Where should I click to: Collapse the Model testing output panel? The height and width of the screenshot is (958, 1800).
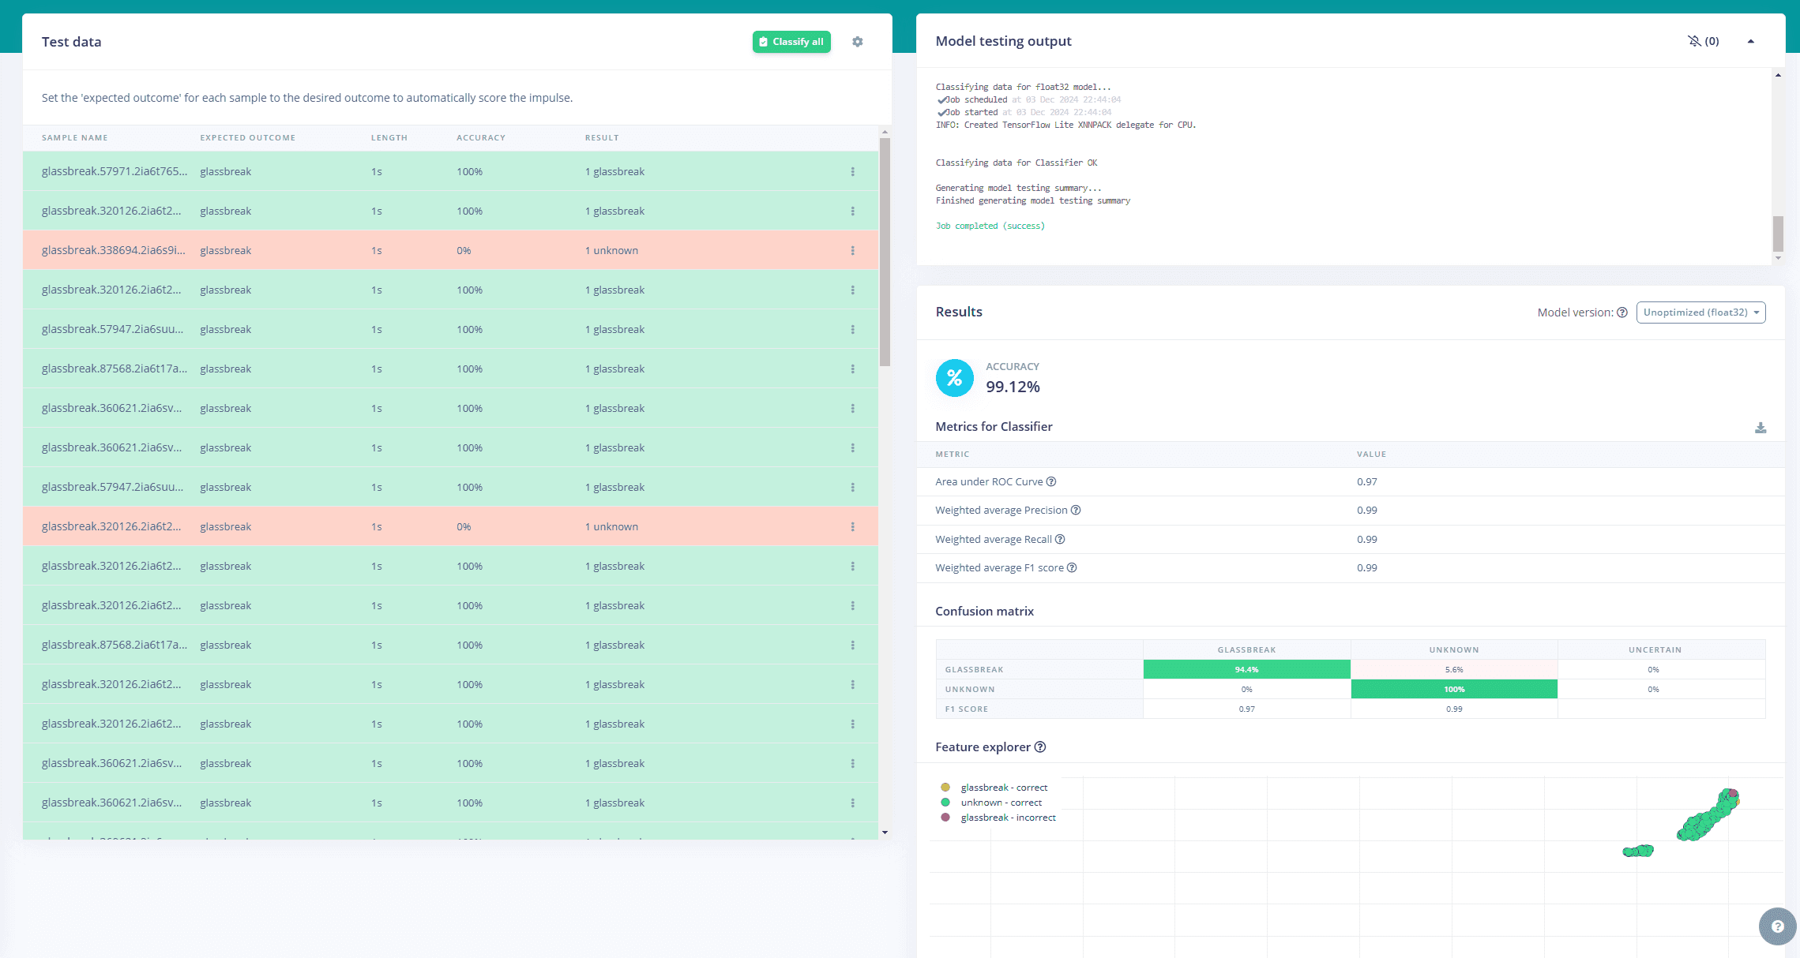(x=1750, y=41)
